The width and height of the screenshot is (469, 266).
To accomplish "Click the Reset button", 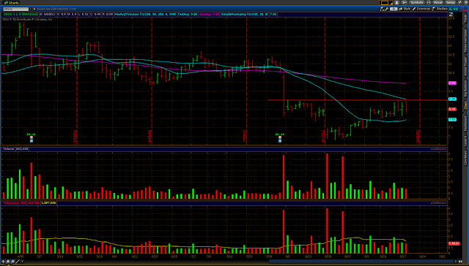I will (x=438, y=3).
